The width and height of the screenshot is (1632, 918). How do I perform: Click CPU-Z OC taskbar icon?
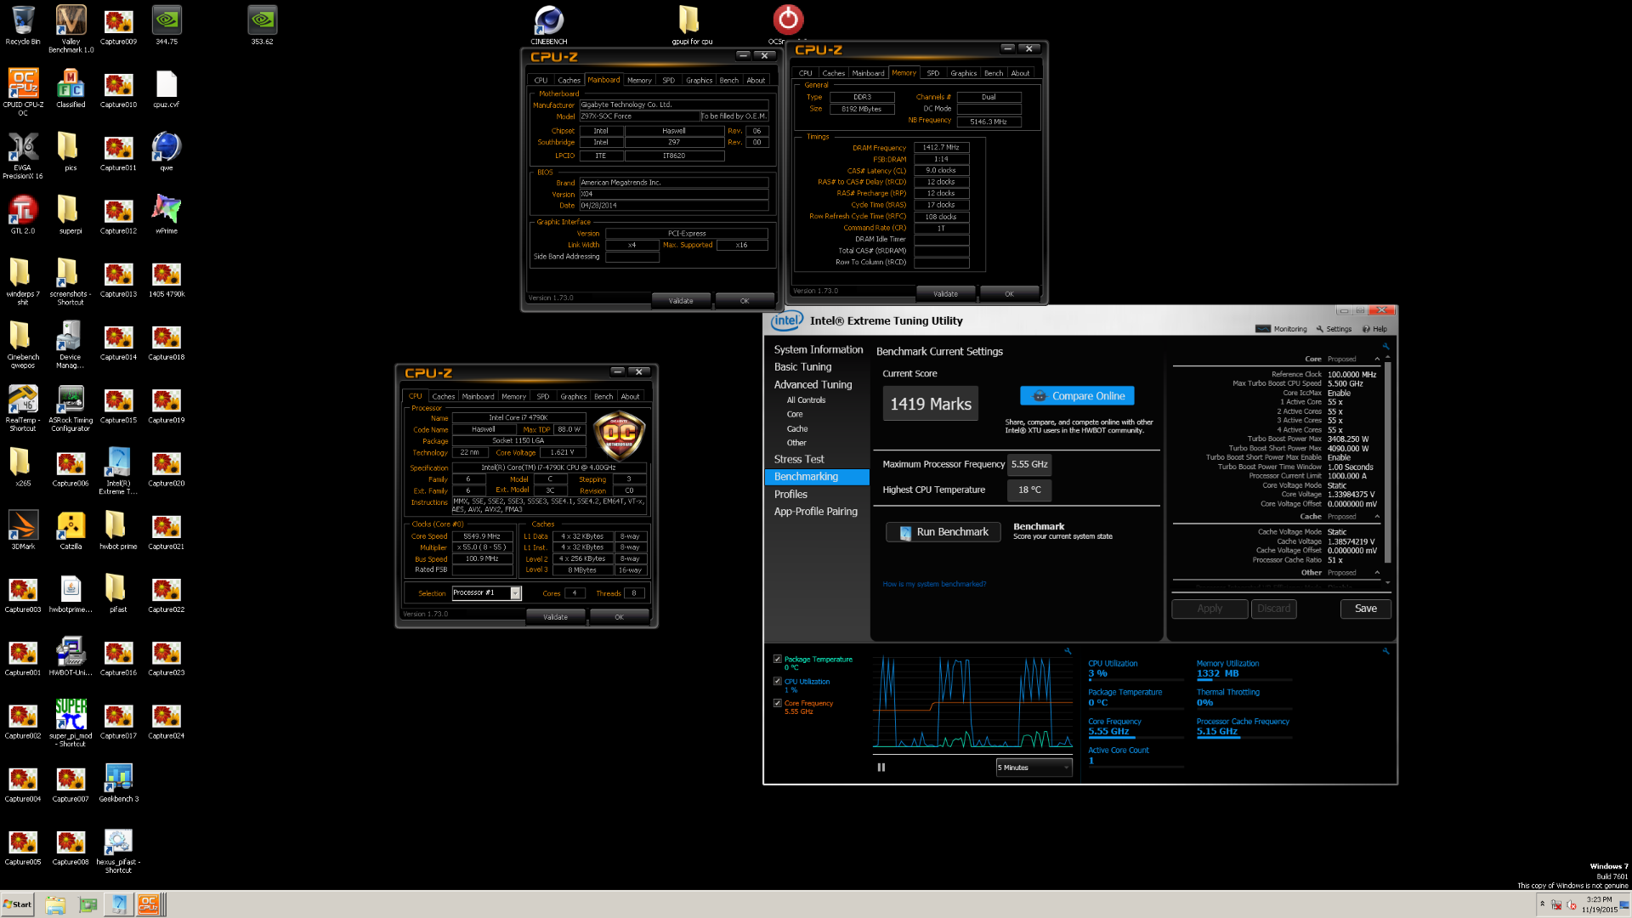pos(149,904)
